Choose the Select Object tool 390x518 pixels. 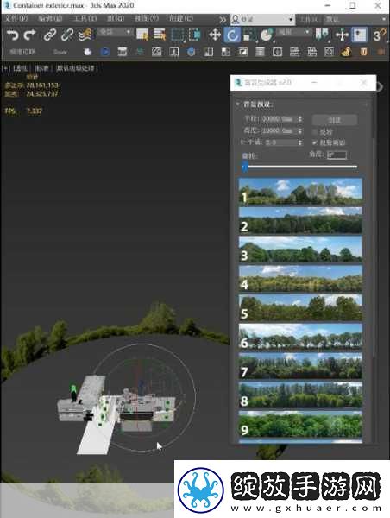[x=142, y=35]
